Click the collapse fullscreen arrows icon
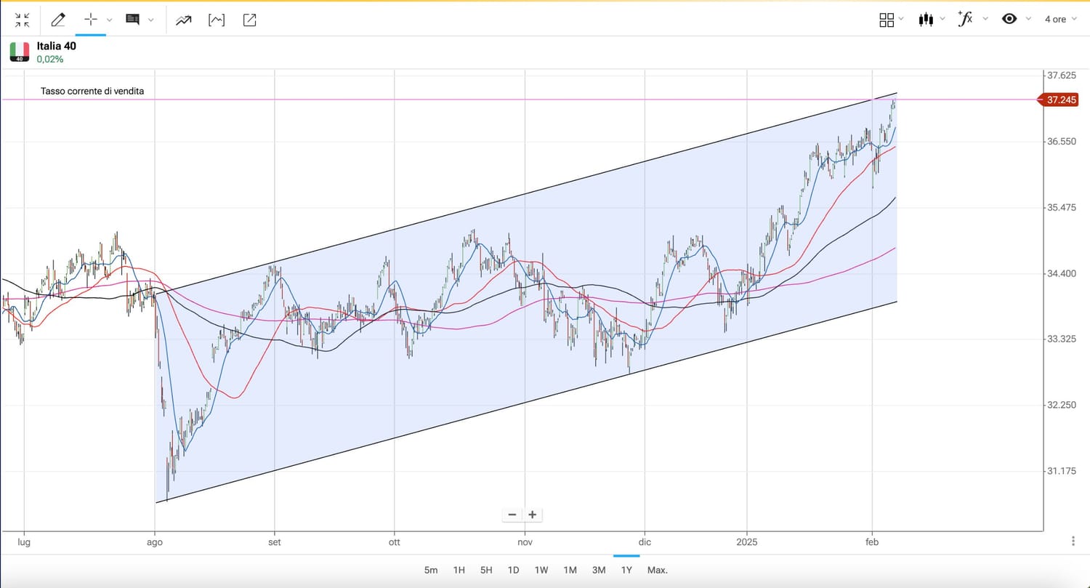The height and width of the screenshot is (588, 1090). (23, 20)
